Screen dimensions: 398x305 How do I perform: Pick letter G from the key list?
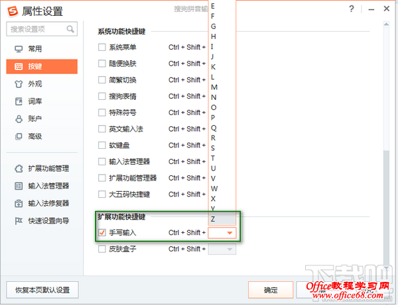222,26
